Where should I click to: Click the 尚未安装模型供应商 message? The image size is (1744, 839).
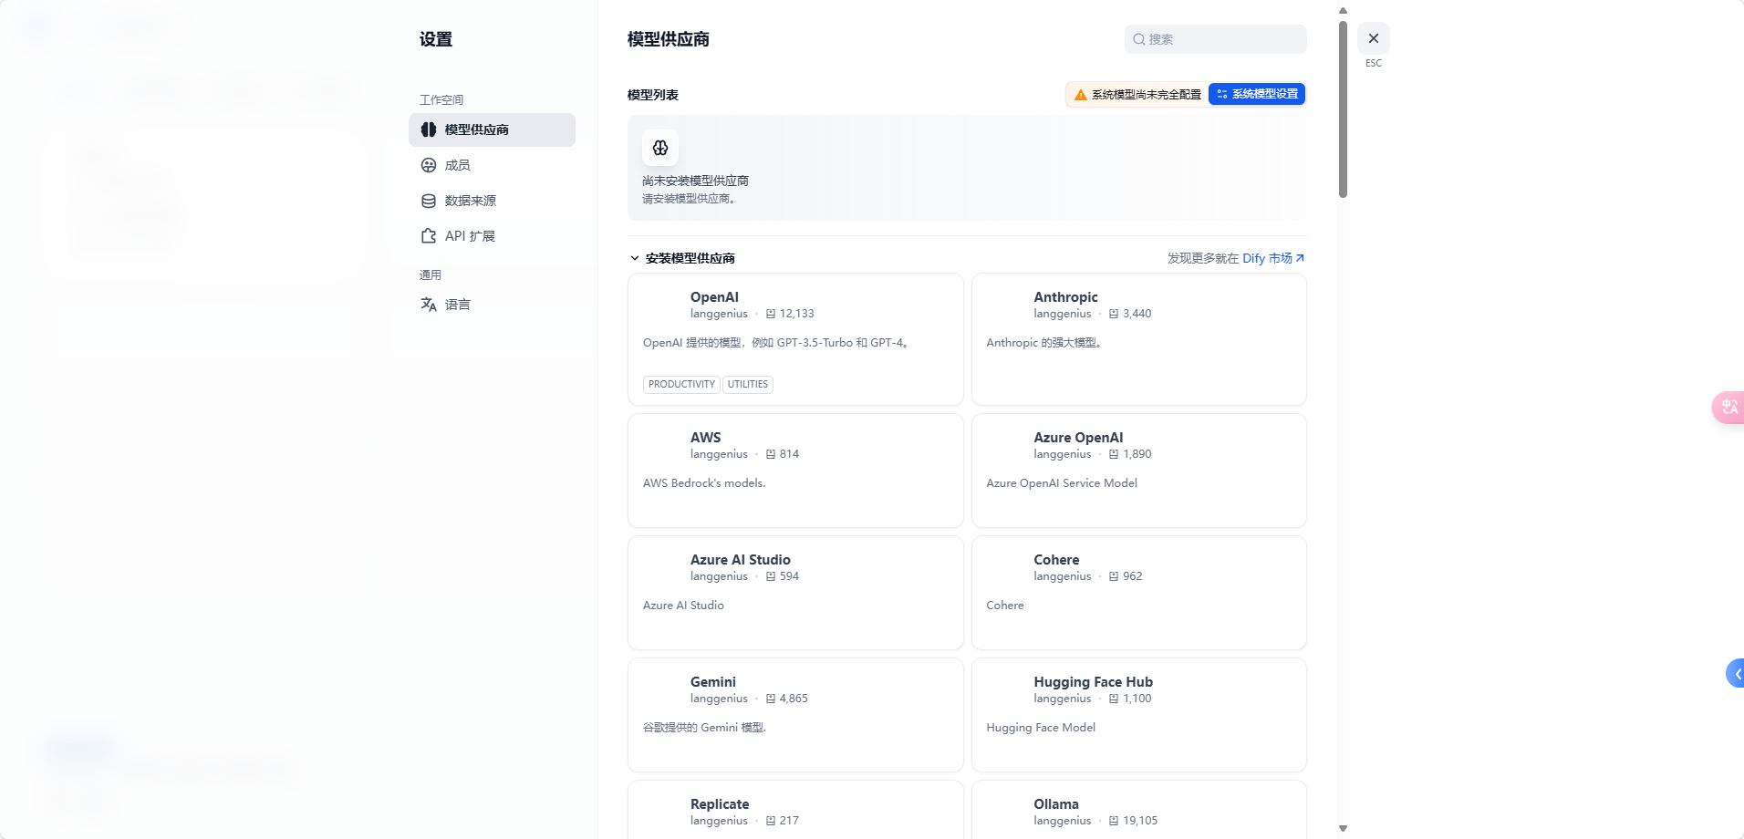pos(695,181)
